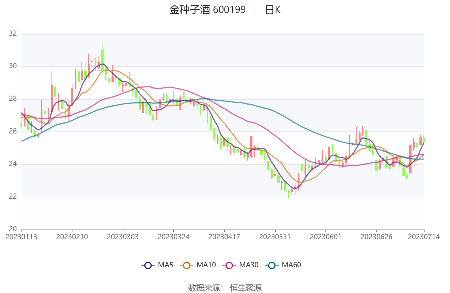Select the 20230714 date axis label
Viewport: 450px width, 293px height.
tap(424, 237)
